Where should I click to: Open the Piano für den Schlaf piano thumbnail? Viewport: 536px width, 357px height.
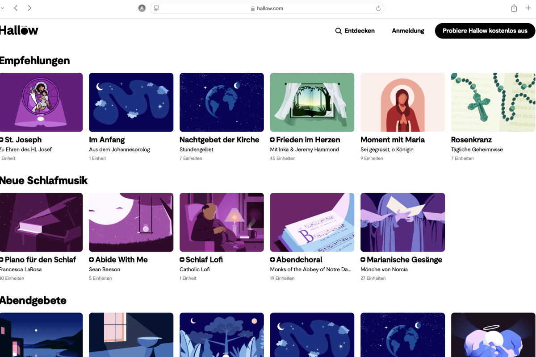pos(41,222)
